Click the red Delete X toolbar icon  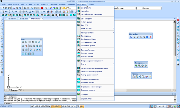pos(42,8)
